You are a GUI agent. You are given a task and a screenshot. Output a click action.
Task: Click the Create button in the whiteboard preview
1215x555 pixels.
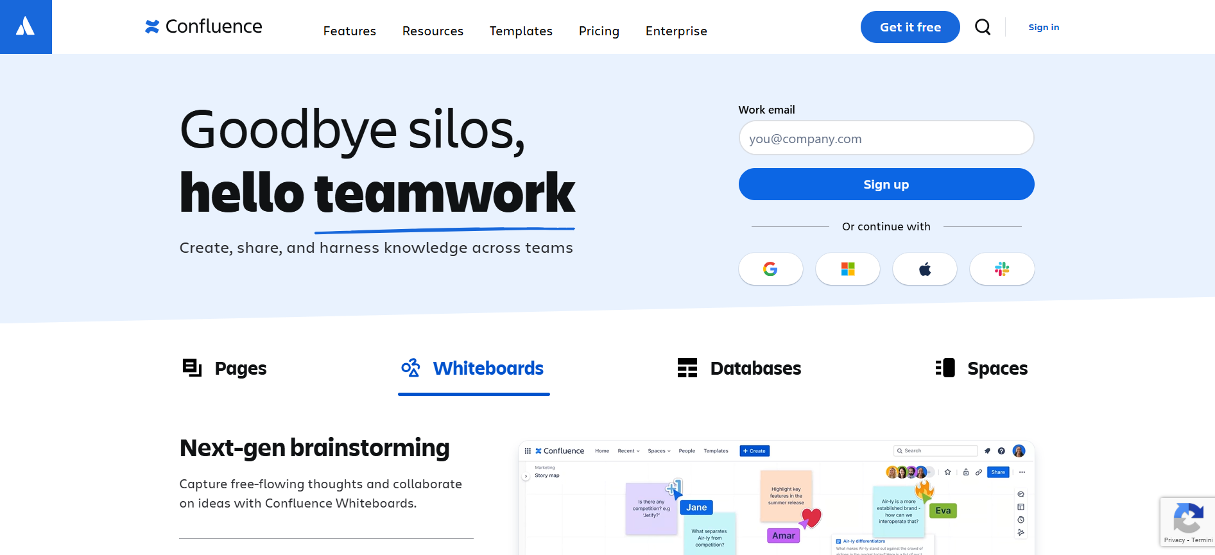tap(755, 451)
